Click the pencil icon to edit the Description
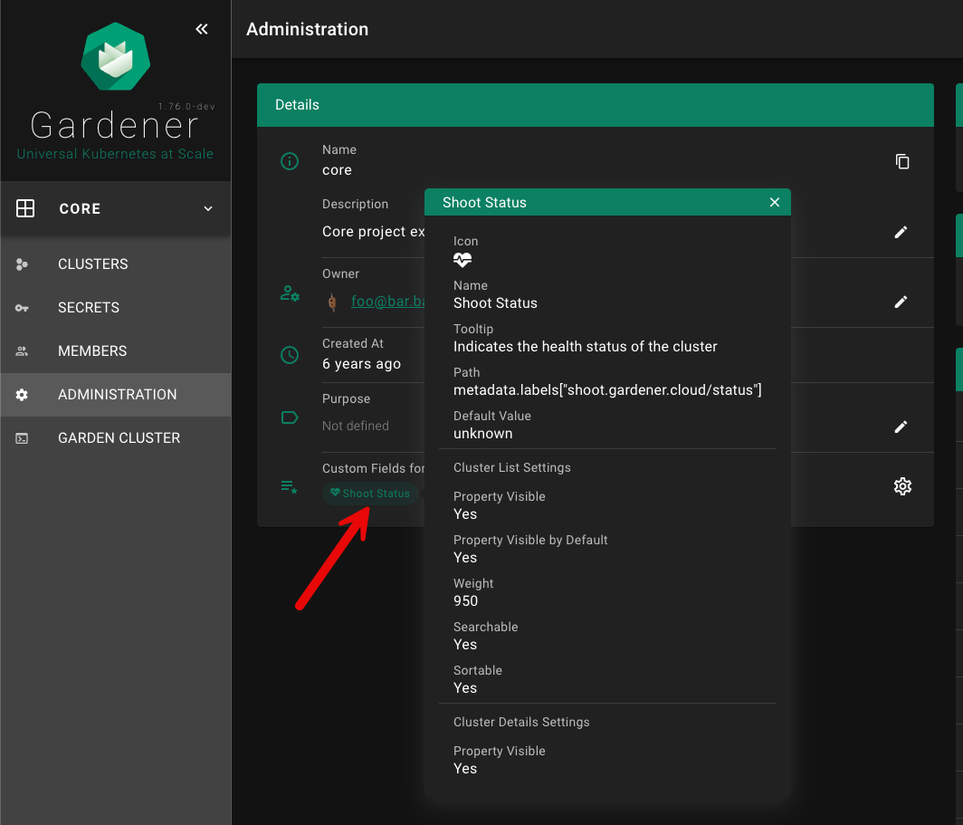 click(900, 232)
